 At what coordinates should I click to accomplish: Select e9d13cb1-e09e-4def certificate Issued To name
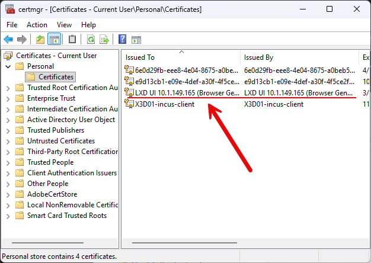click(187, 81)
